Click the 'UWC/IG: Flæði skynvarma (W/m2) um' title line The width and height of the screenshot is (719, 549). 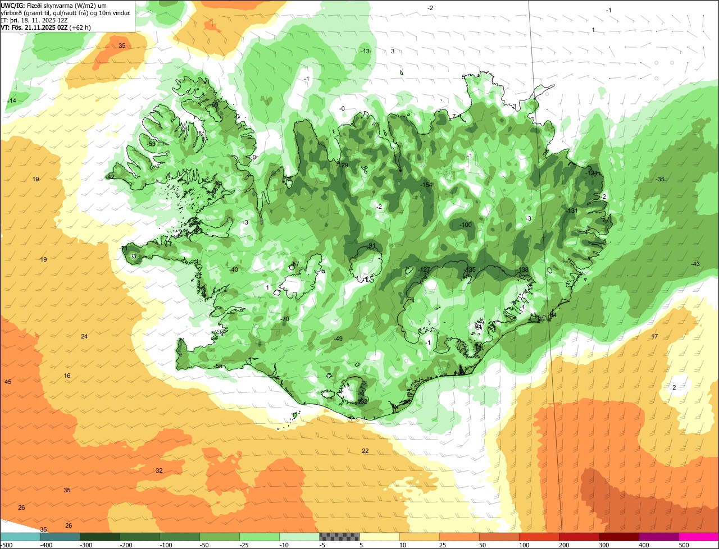[54, 5]
